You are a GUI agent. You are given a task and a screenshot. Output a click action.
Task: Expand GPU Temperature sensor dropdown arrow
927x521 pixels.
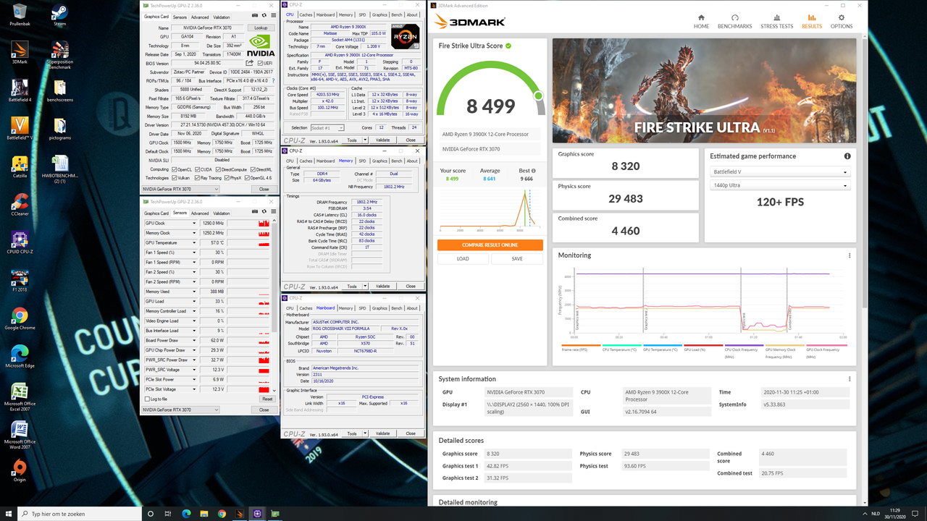point(194,243)
